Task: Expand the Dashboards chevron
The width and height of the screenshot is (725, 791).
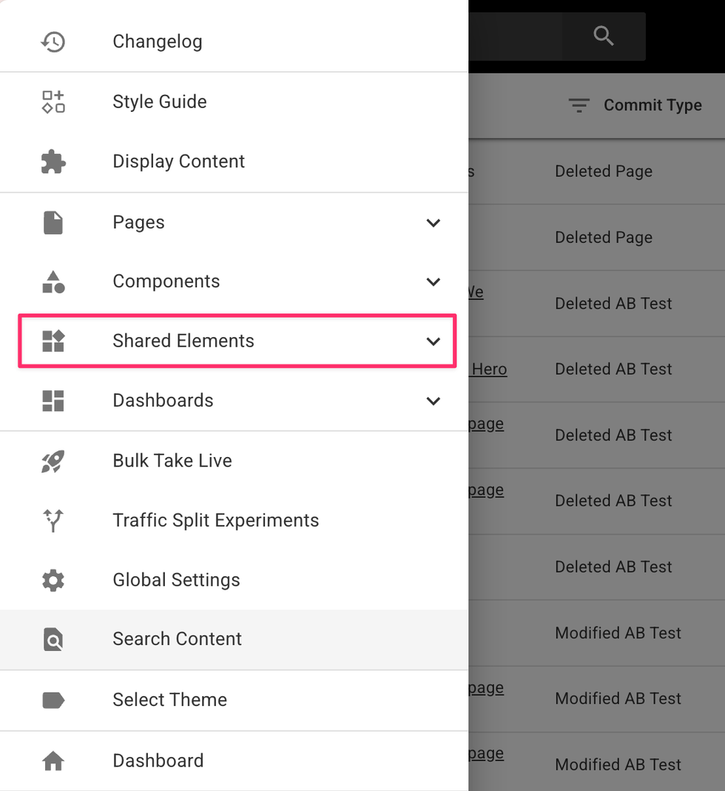Action: [x=434, y=401]
